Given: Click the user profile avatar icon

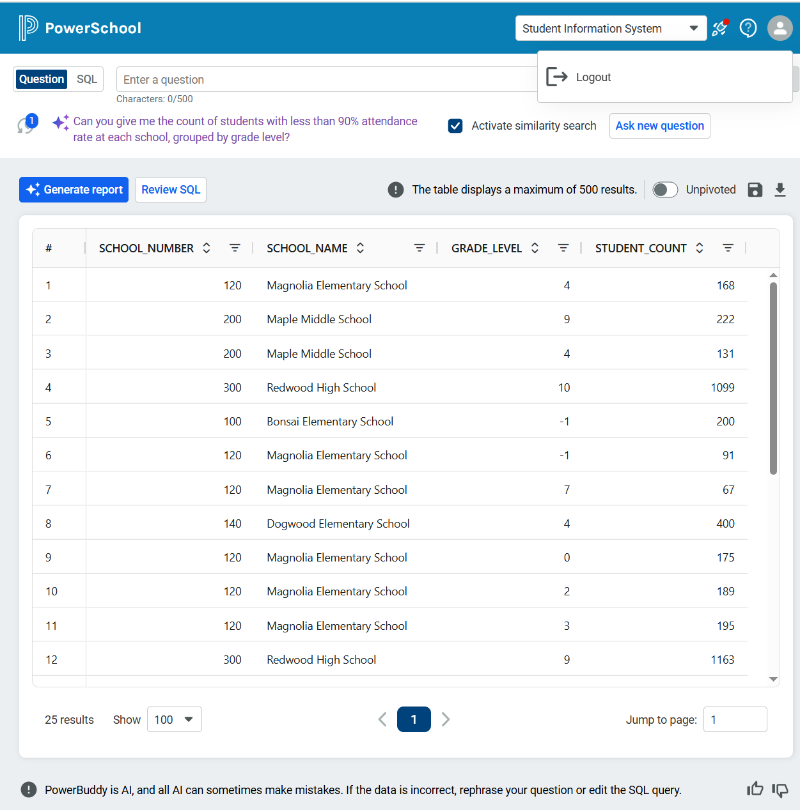Looking at the screenshot, I should [x=780, y=28].
